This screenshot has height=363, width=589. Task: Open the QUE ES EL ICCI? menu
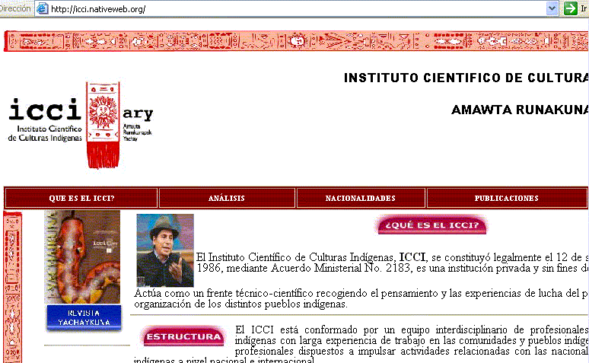[x=81, y=198]
